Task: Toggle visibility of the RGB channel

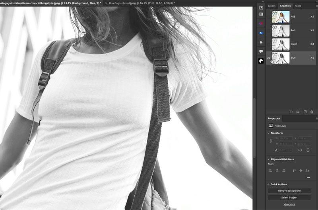Action: 269,17
